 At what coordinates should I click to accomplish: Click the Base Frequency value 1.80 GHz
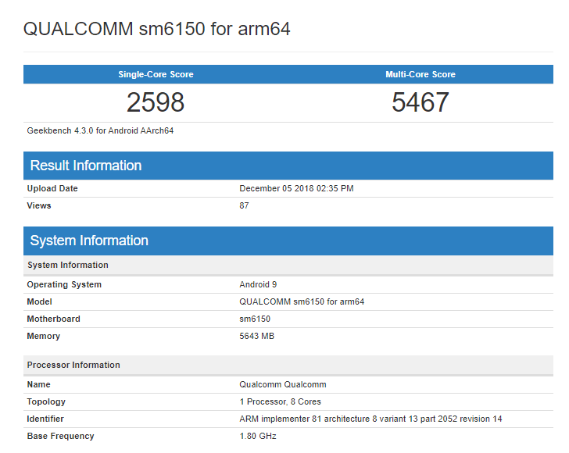(x=257, y=436)
